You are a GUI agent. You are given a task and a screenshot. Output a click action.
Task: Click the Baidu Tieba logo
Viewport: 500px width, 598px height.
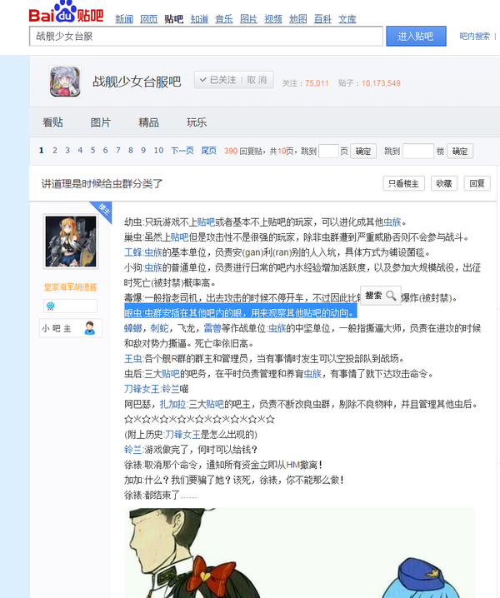66,12
